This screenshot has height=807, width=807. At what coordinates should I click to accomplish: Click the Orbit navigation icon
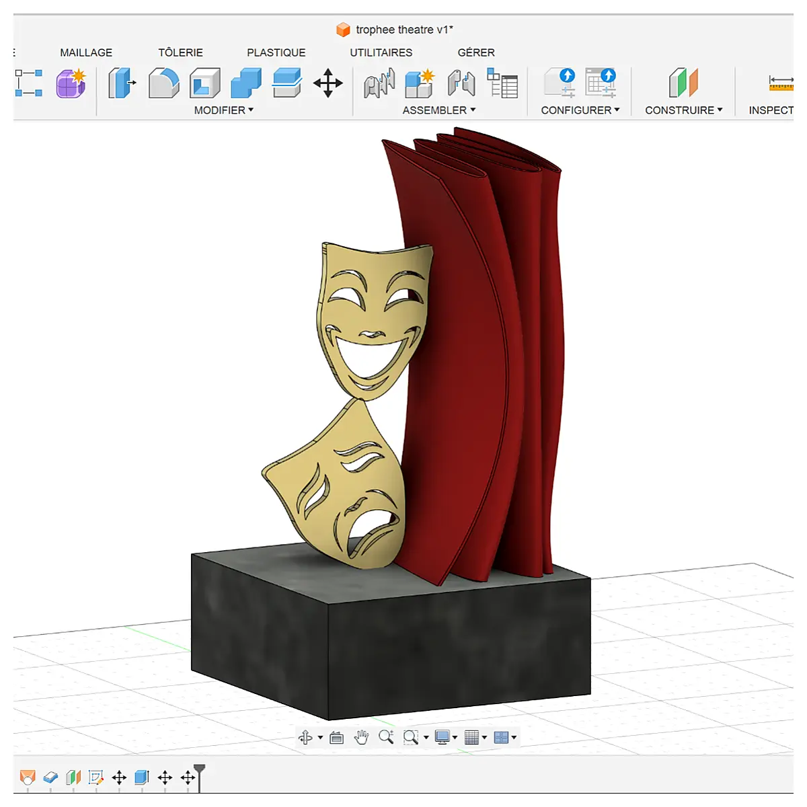coord(305,738)
